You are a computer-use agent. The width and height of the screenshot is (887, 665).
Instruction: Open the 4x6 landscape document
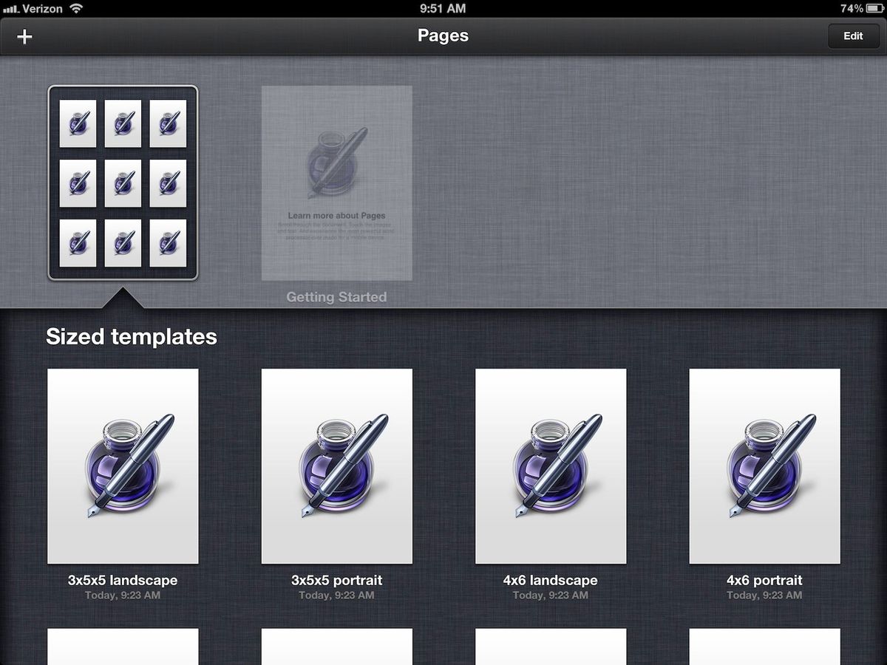click(551, 467)
